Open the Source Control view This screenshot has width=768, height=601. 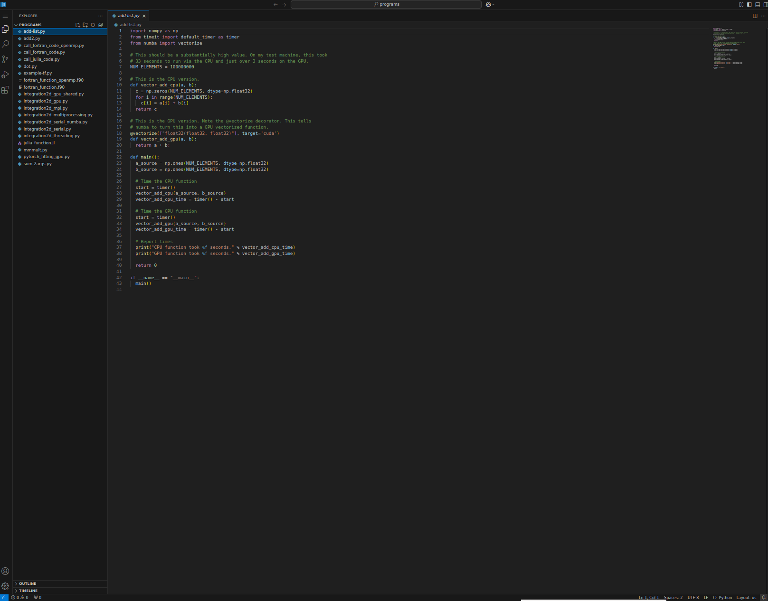click(5, 59)
